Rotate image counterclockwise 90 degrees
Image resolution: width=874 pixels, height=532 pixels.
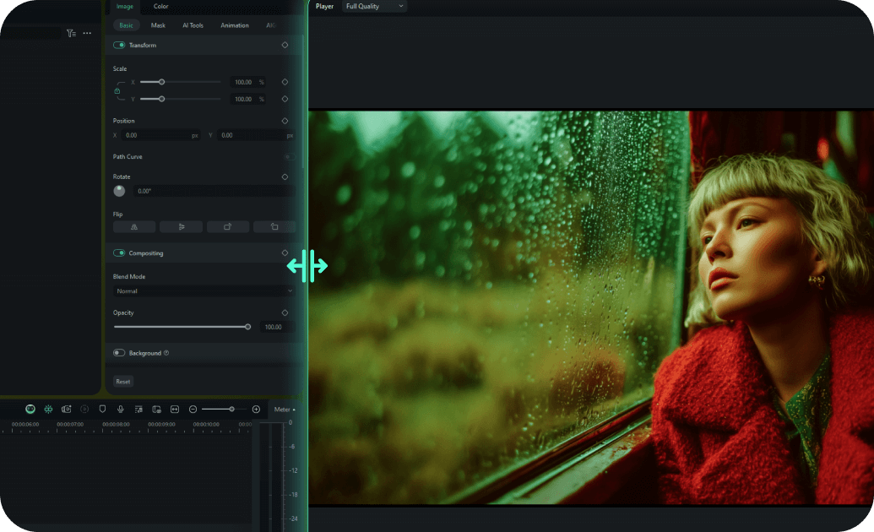[x=274, y=227]
